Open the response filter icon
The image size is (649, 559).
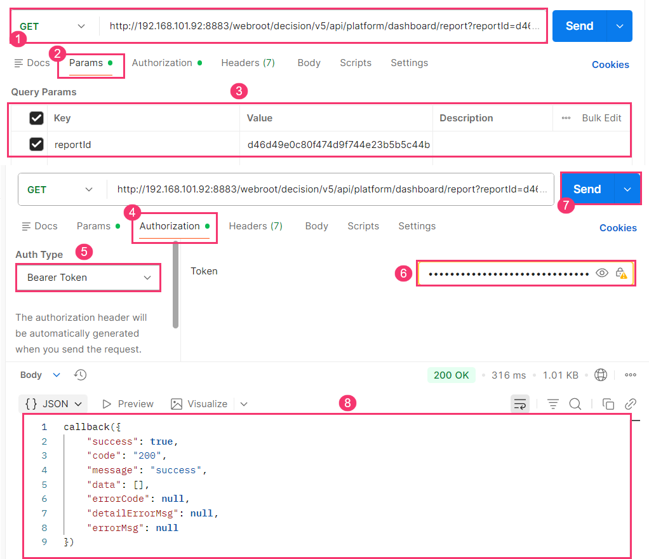(x=552, y=404)
